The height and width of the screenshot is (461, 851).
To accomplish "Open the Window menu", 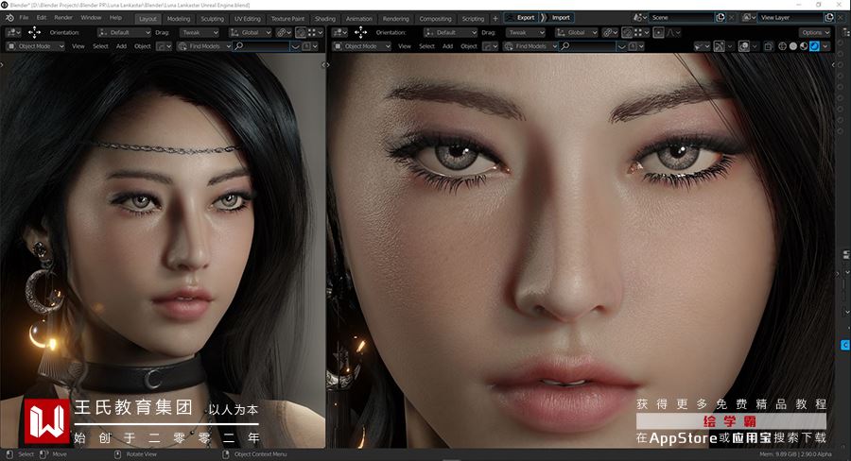I will tap(91, 18).
